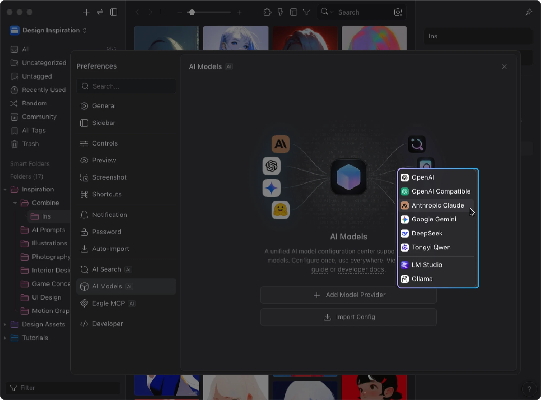The height and width of the screenshot is (400, 541).
Task: Expand the Design Assets folder
Action: click(x=5, y=324)
